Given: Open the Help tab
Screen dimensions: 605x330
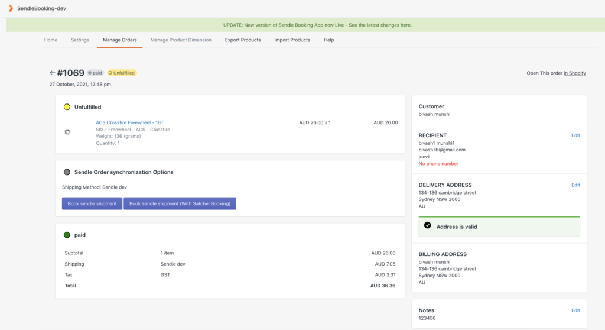Looking at the screenshot, I should (x=328, y=40).
